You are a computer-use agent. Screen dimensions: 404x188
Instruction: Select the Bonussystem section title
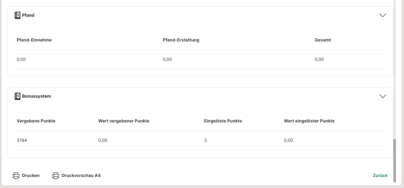tap(36, 96)
